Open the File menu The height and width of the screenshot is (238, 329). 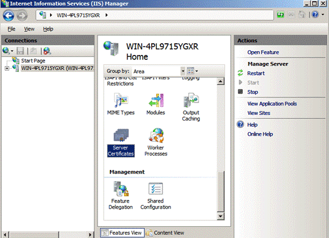(11, 29)
